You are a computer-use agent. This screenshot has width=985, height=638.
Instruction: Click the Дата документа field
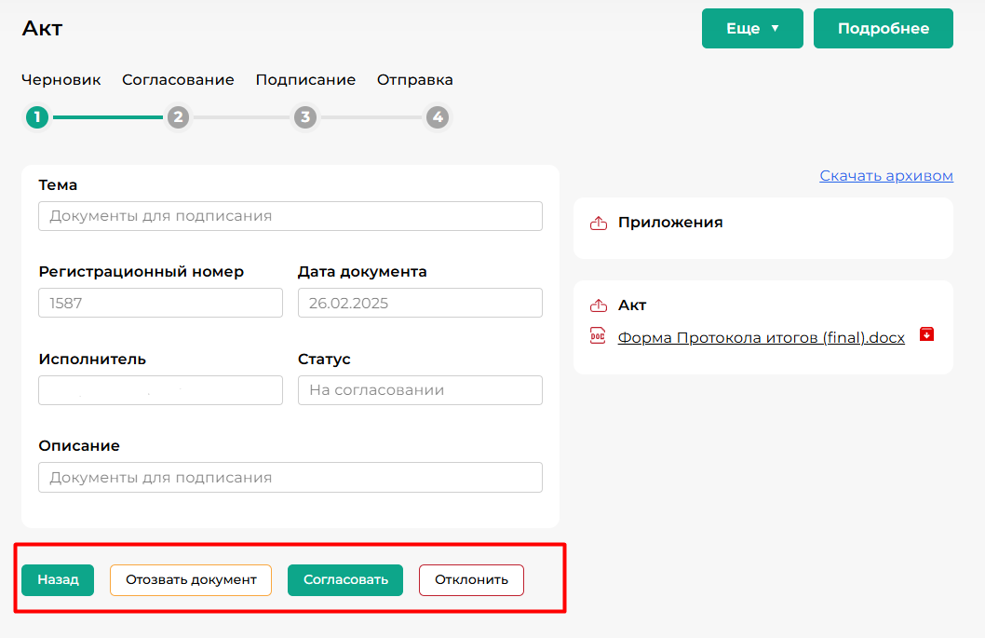coord(420,304)
